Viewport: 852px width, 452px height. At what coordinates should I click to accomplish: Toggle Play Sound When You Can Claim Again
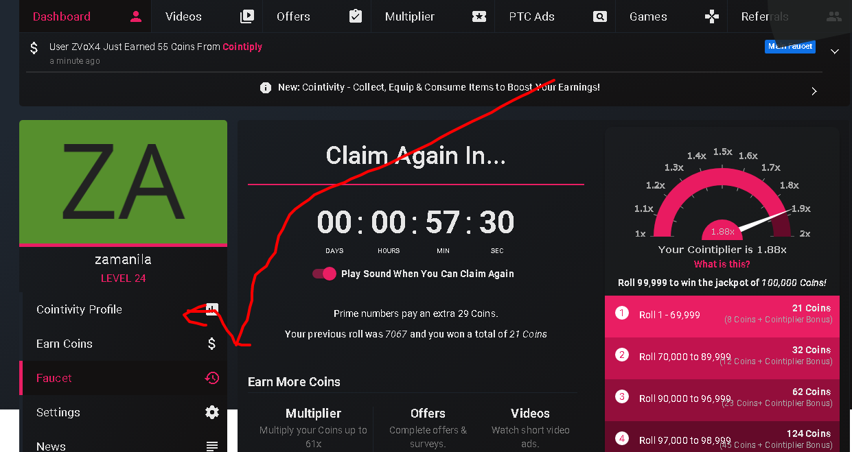click(324, 274)
